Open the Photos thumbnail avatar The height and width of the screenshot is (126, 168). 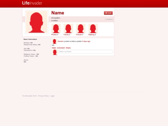(x=56, y=28)
